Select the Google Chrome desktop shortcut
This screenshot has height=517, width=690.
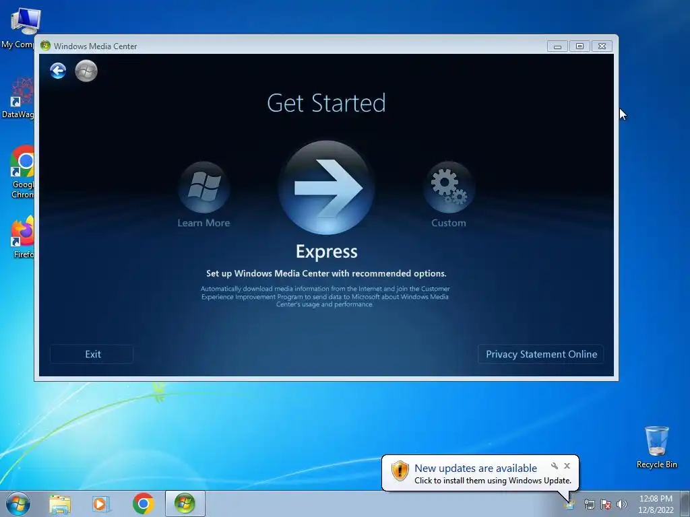click(22, 172)
